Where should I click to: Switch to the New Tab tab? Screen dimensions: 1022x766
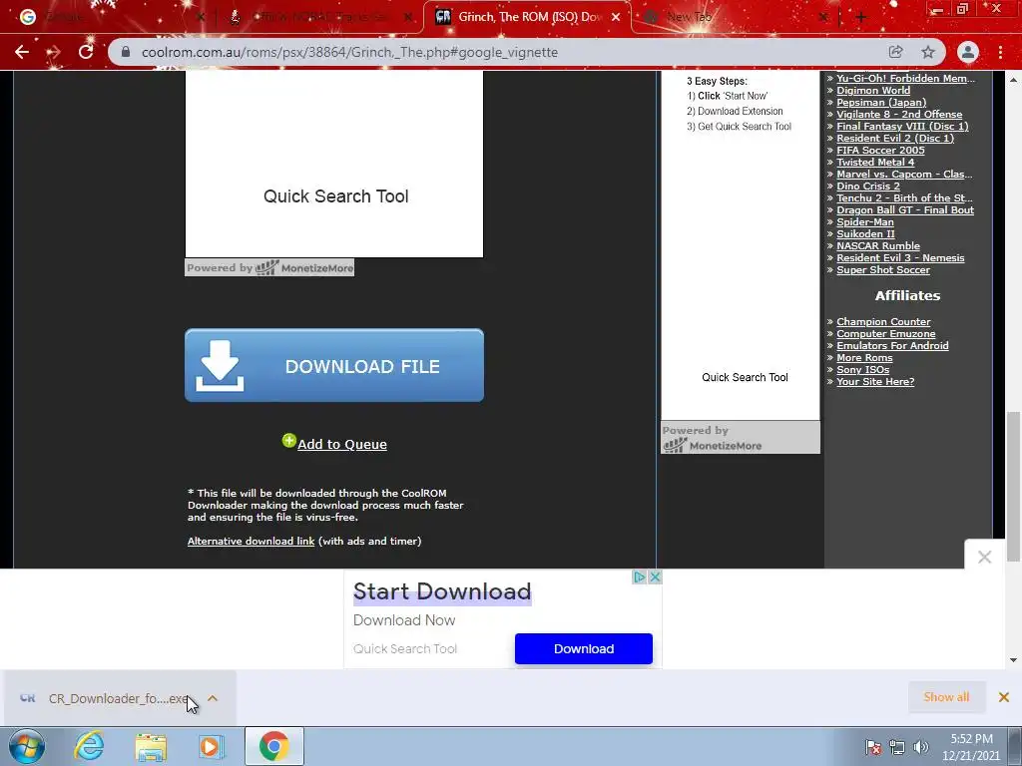(x=737, y=18)
